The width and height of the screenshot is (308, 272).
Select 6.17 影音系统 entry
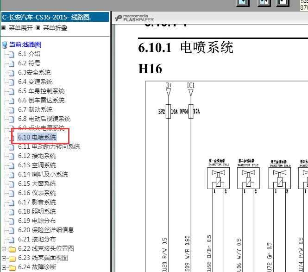pos(37,202)
